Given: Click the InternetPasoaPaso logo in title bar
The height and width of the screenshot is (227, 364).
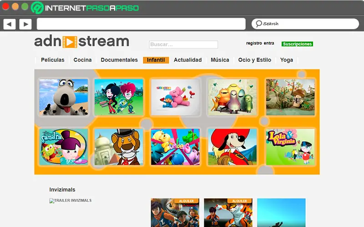Looking at the screenshot, I should pos(85,8).
